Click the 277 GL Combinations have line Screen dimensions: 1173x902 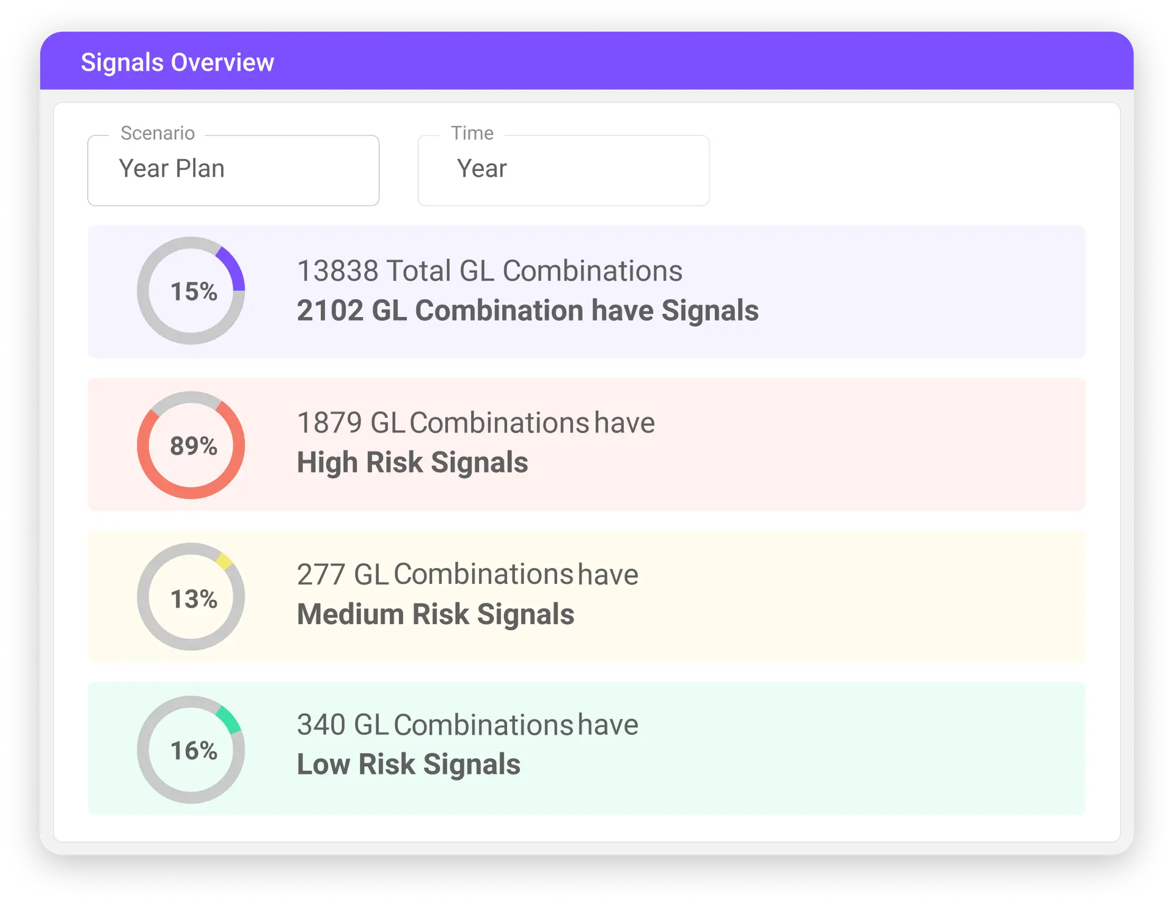(467, 574)
